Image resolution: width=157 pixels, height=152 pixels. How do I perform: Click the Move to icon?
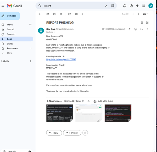(x=76, y=14)
